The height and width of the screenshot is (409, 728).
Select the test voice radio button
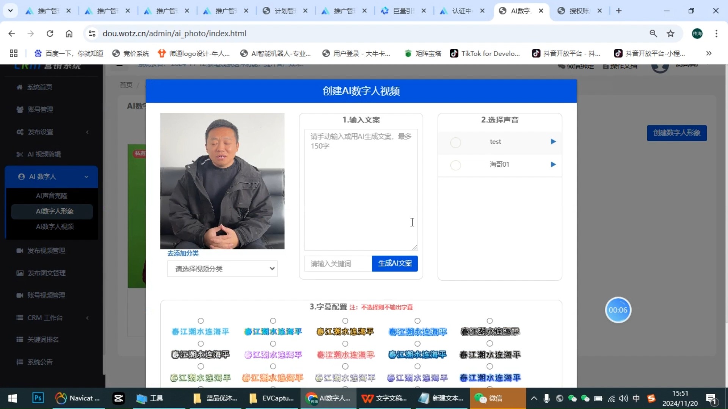pyautogui.click(x=455, y=142)
